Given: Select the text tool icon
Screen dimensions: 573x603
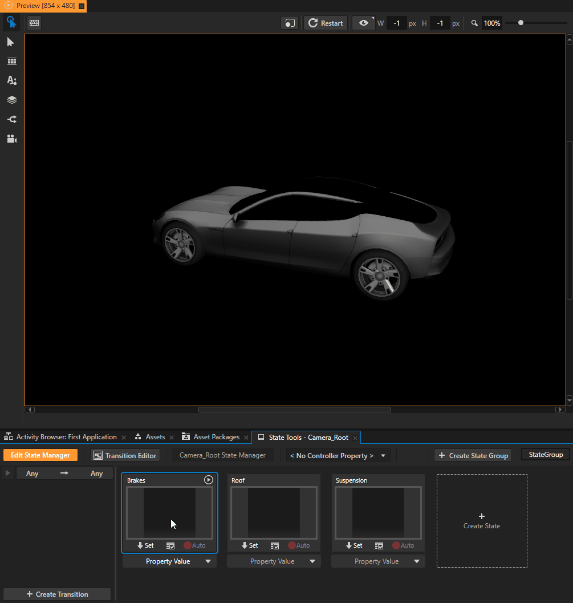Looking at the screenshot, I should click(x=11, y=80).
